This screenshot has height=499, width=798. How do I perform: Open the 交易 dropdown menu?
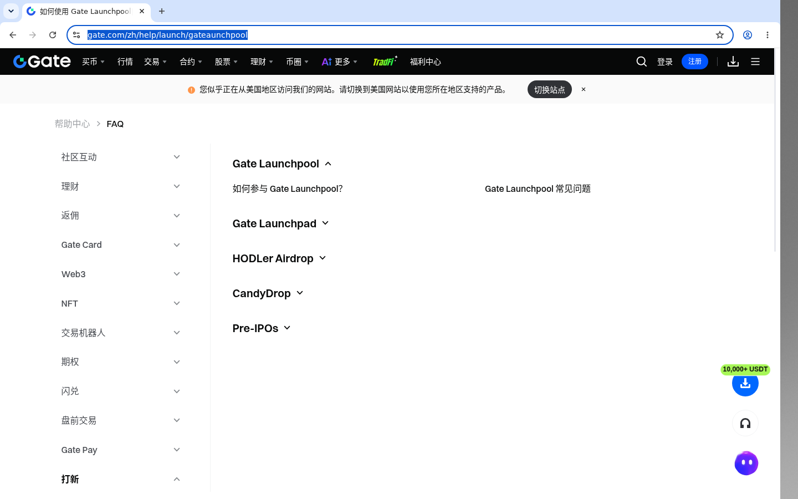[x=155, y=62]
